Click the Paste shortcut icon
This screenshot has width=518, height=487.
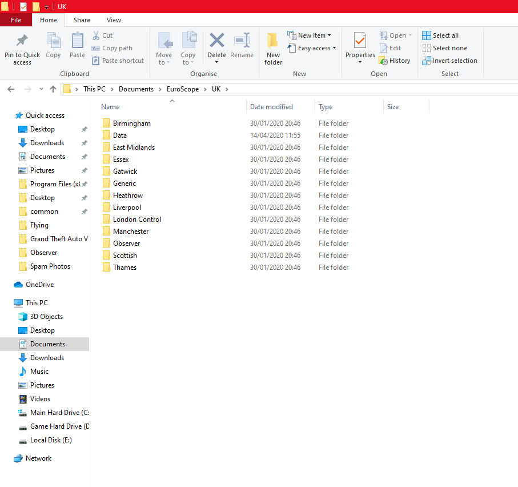point(97,60)
